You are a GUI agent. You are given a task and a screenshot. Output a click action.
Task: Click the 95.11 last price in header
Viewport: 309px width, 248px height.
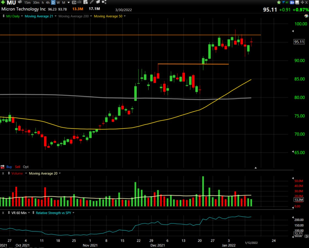pyautogui.click(x=270, y=10)
